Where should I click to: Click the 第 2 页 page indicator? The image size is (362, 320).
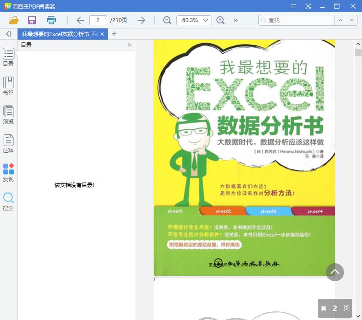(335, 308)
